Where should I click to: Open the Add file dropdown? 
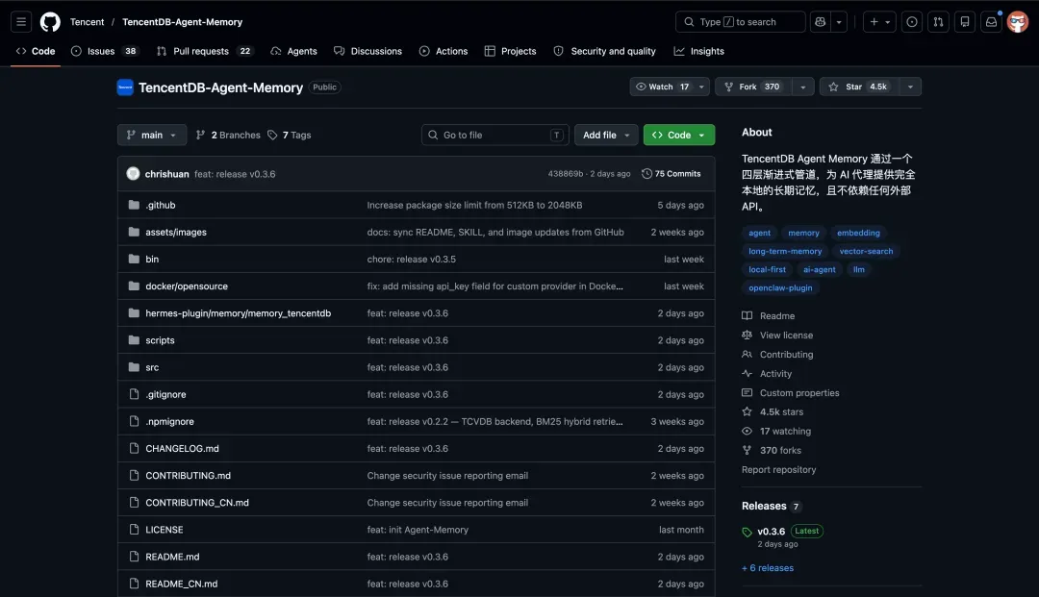click(x=606, y=135)
